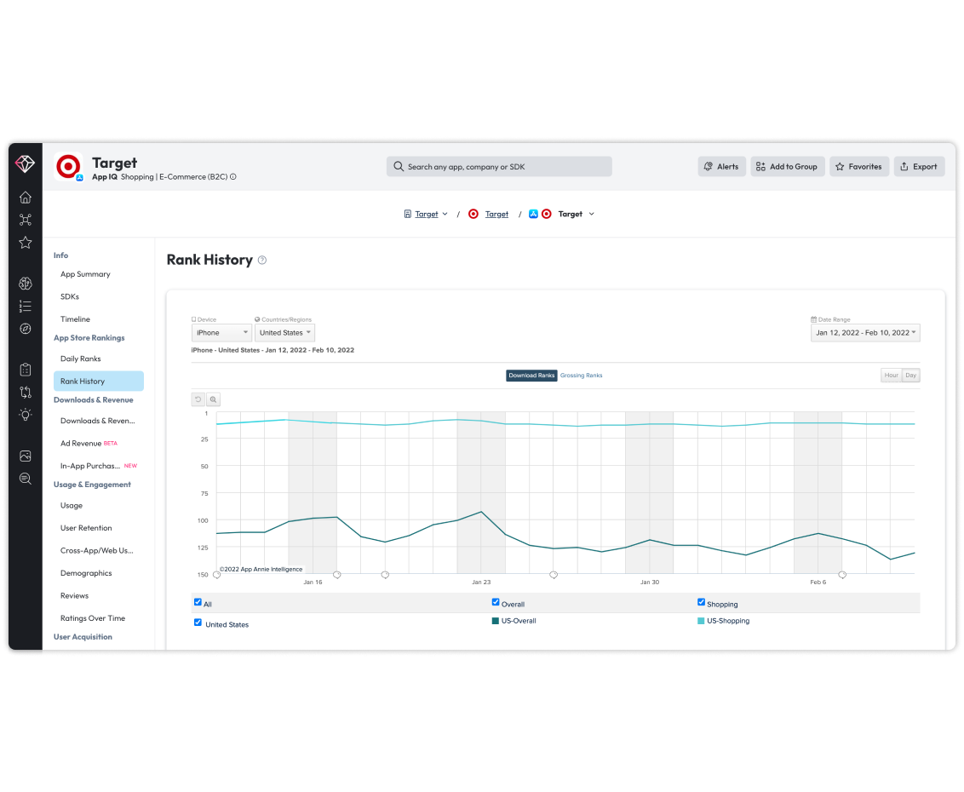This screenshot has width=964, height=792.
Task: Open the numbered list rankings icon
Action: pos(26,307)
